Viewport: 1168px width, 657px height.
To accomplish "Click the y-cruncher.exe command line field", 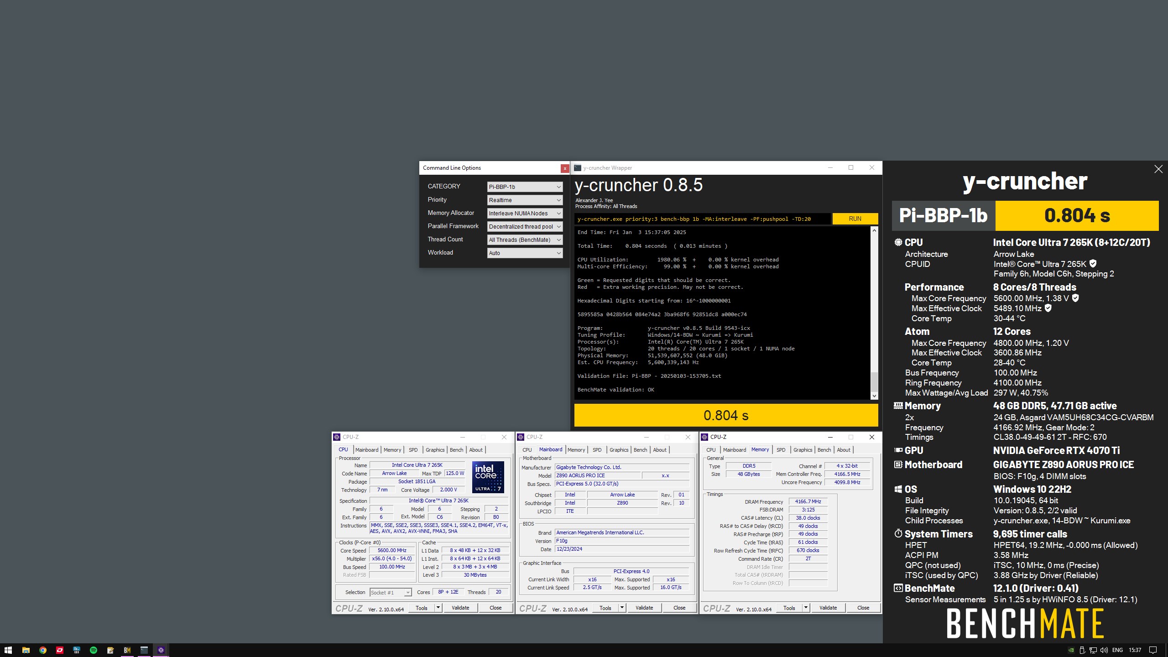I will tap(702, 219).
